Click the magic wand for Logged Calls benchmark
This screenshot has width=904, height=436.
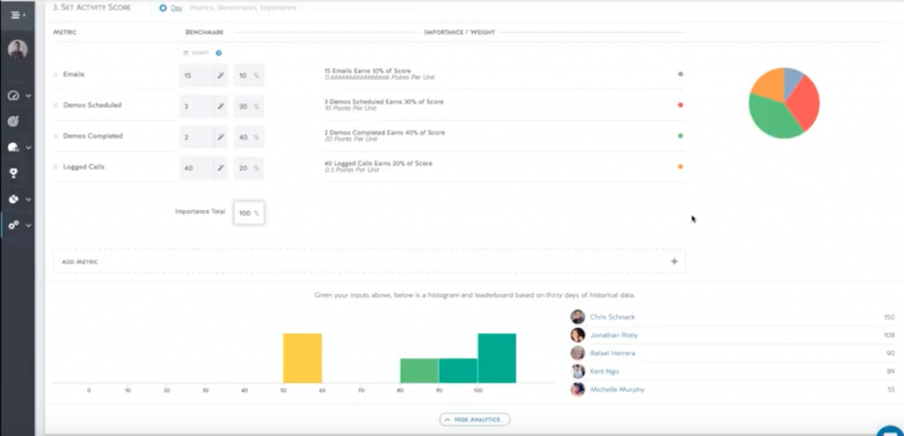(221, 169)
